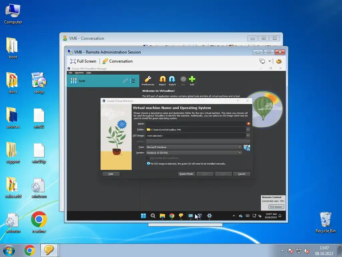
Task: Open the Version dropdown showing Windows 10 (64-bit)
Action: coord(194,153)
